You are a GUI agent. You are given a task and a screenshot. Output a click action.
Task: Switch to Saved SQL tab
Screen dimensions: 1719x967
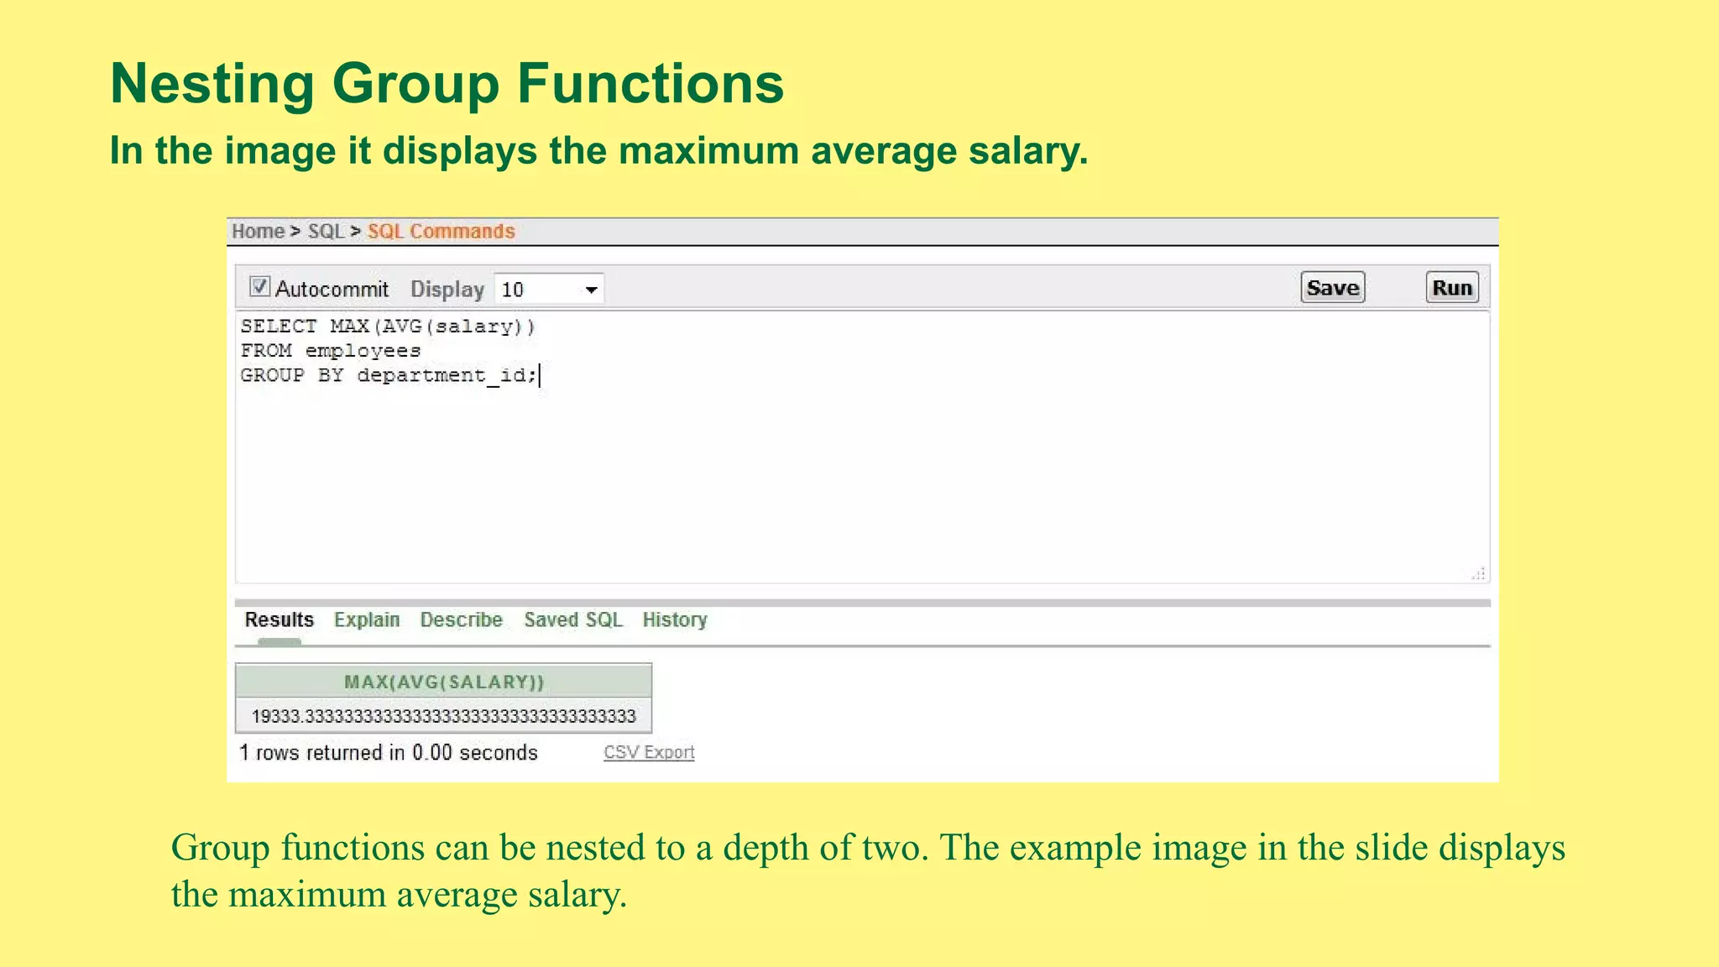[573, 620]
